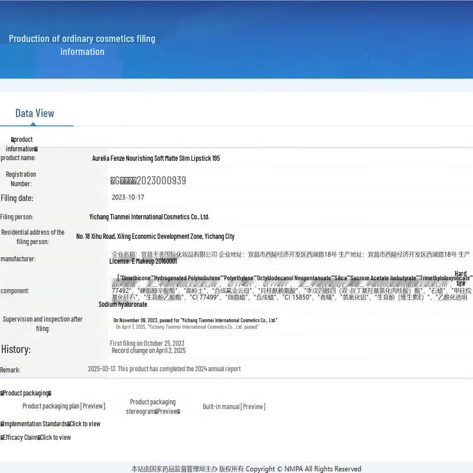Click the product name Aurelia Fenze Lipstick 195
The image size is (473, 473).
point(156,158)
